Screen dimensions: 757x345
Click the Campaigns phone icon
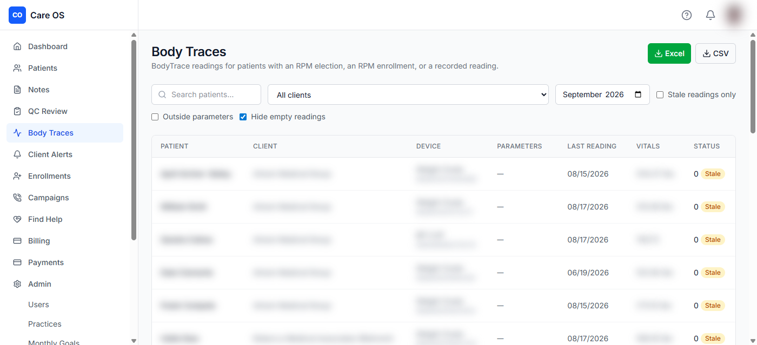click(x=17, y=198)
